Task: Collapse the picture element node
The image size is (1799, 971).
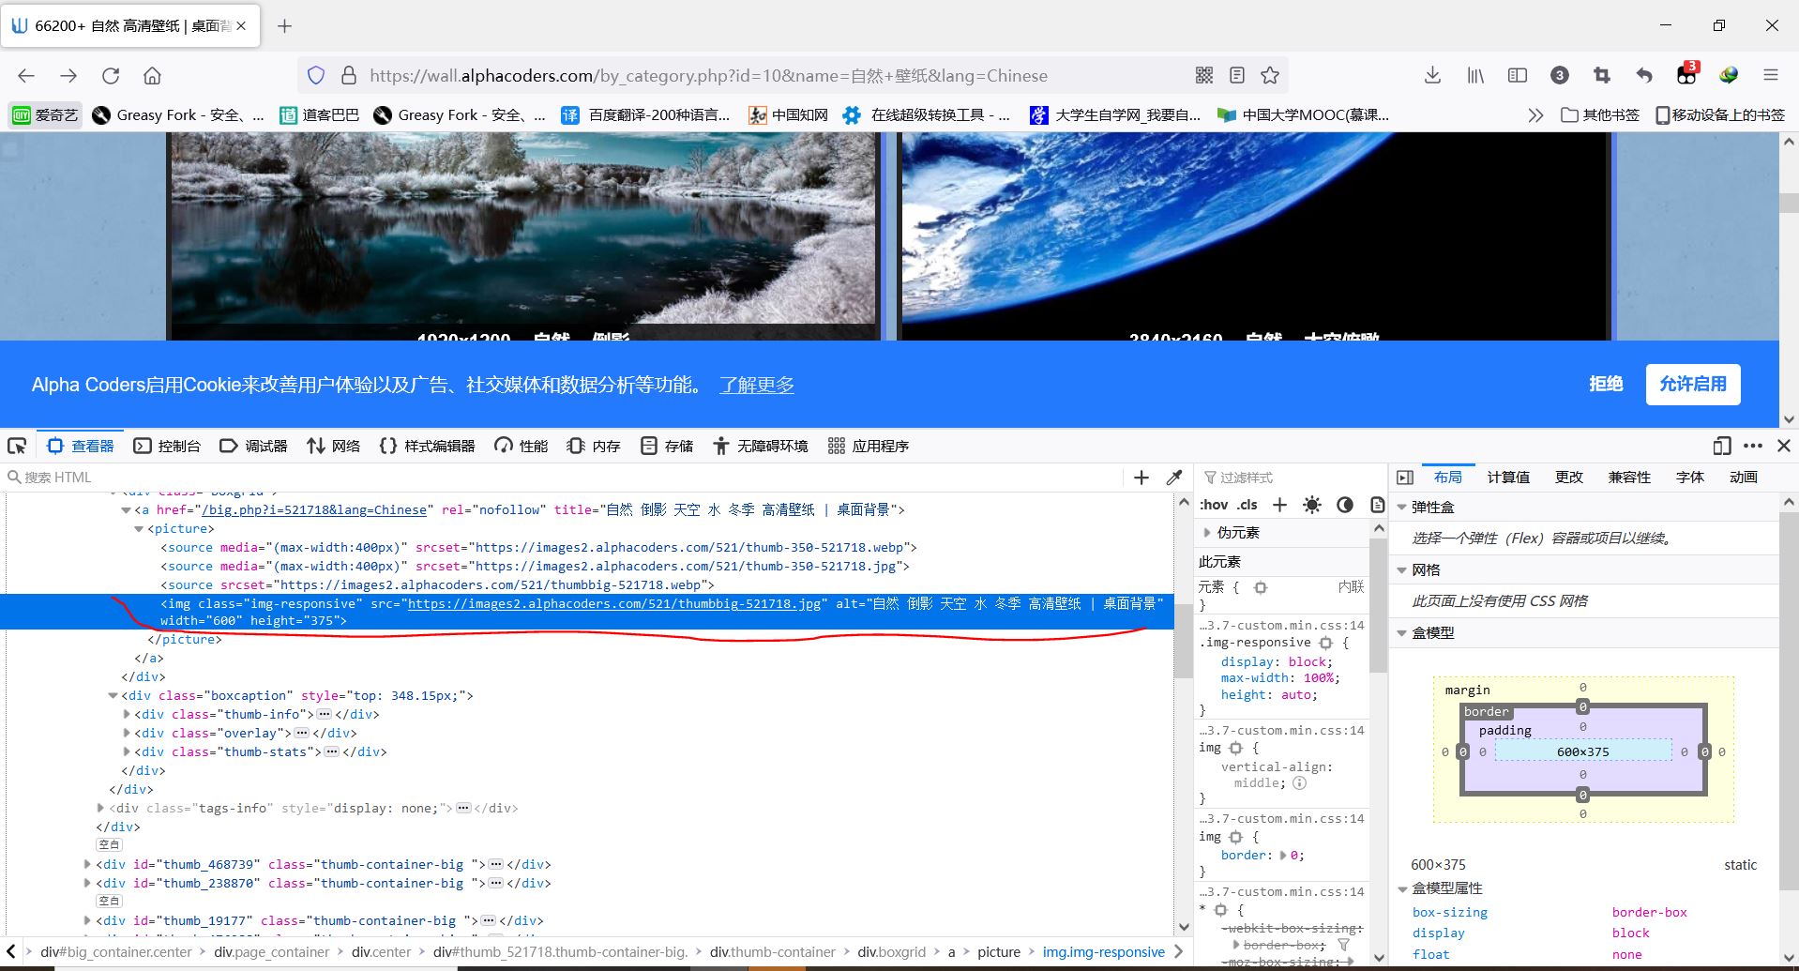Action: 140,529
